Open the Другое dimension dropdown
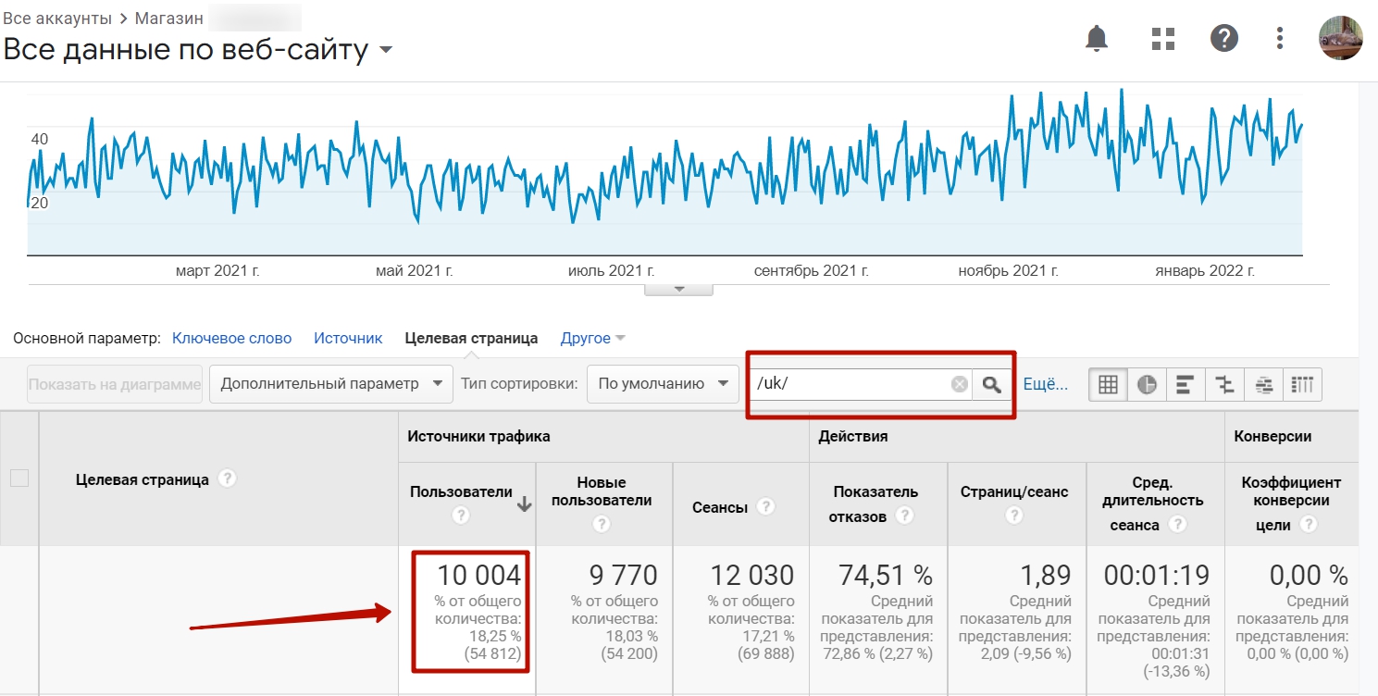Viewport: 1378px width, 696px height. pyautogui.click(x=592, y=338)
